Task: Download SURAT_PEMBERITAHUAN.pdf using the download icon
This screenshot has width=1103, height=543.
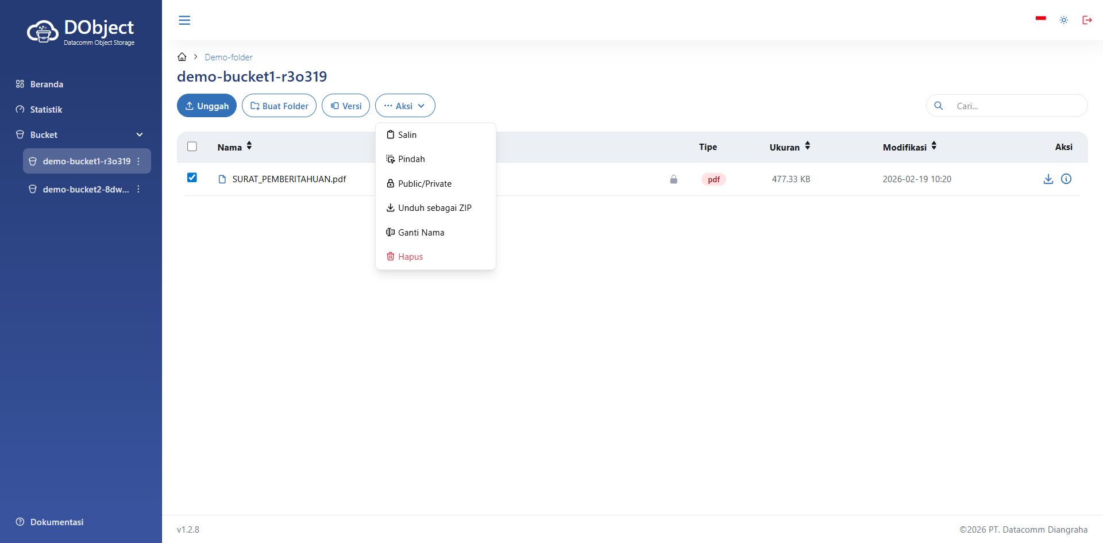Action: pyautogui.click(x=1048, y=179)
